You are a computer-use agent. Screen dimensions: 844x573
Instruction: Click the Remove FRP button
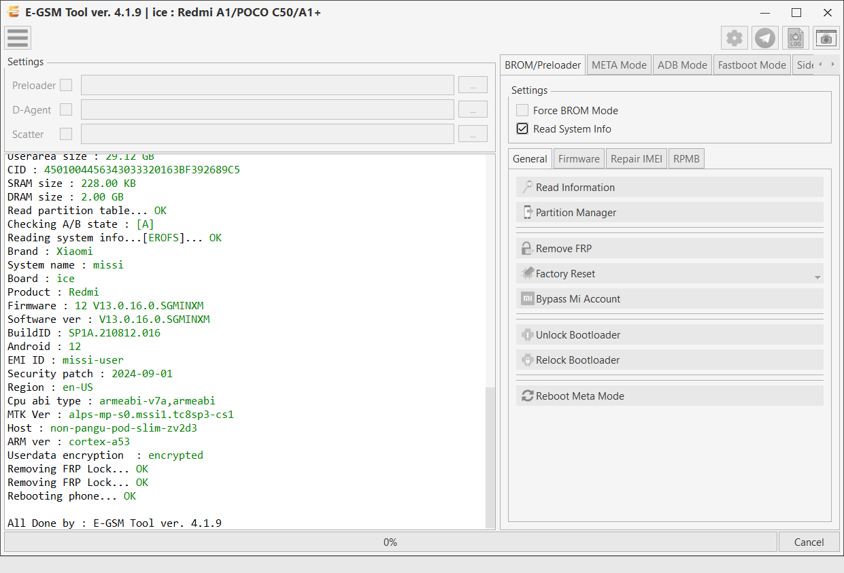(x=670, y=248)
